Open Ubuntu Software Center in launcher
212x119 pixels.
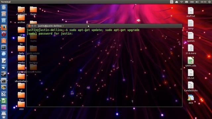4,41
